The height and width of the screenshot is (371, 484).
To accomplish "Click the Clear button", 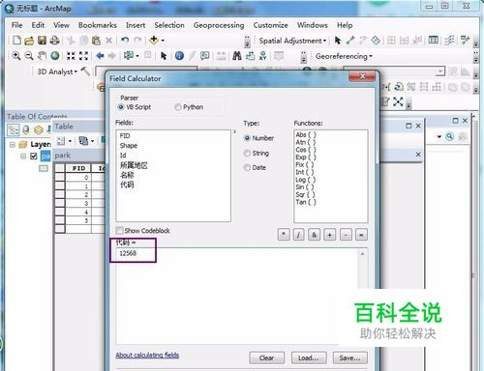I will pyautogui.click(x=266, y=357).
